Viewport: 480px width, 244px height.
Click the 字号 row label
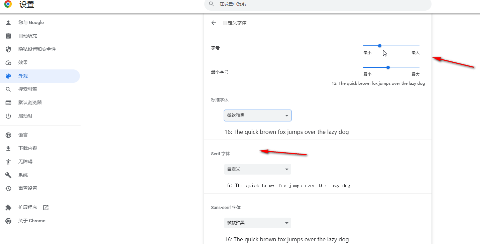(216, 48)
